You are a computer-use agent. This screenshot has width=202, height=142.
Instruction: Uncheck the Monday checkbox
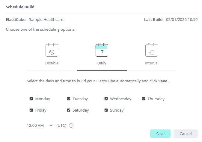pos(31,99)
